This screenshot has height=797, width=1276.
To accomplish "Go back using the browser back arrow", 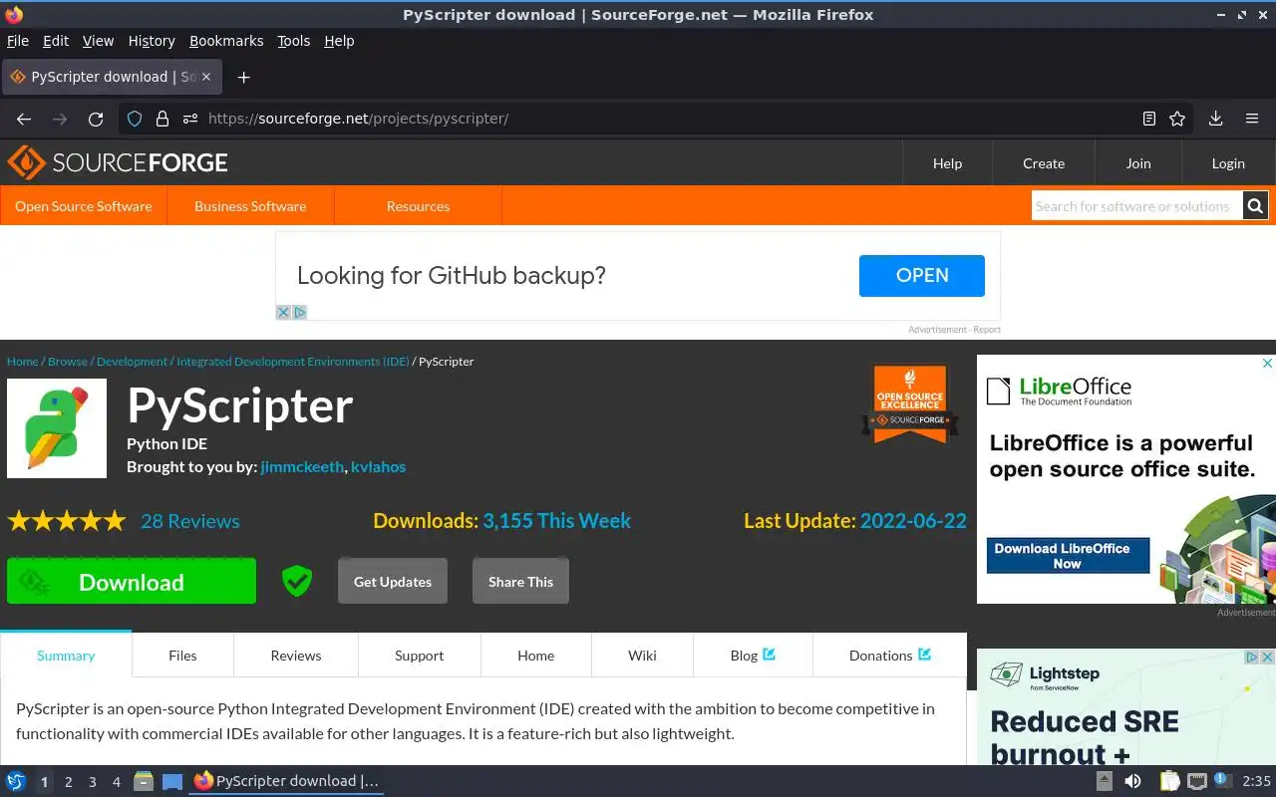I will [x=24, y=119].
